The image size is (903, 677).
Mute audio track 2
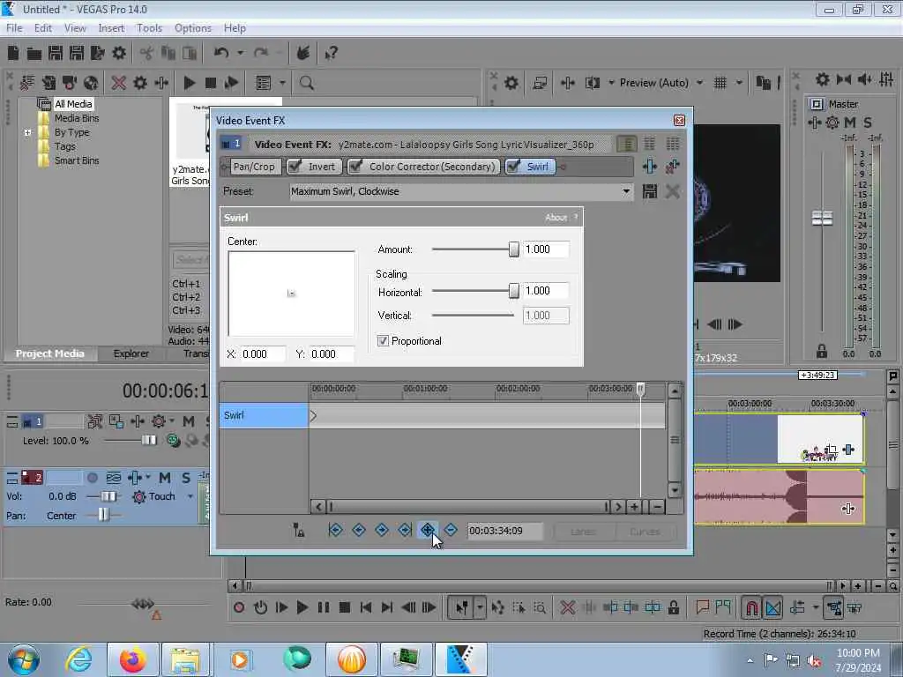165,478
